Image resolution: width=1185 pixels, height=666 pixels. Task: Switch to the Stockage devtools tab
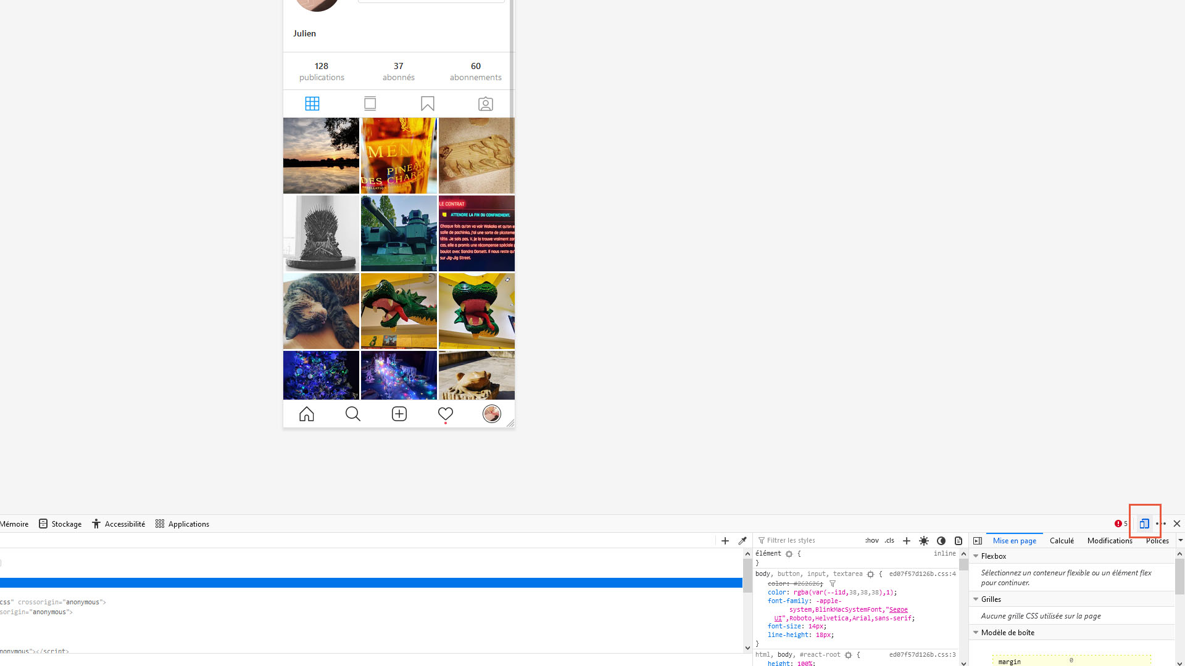(60, 524)
